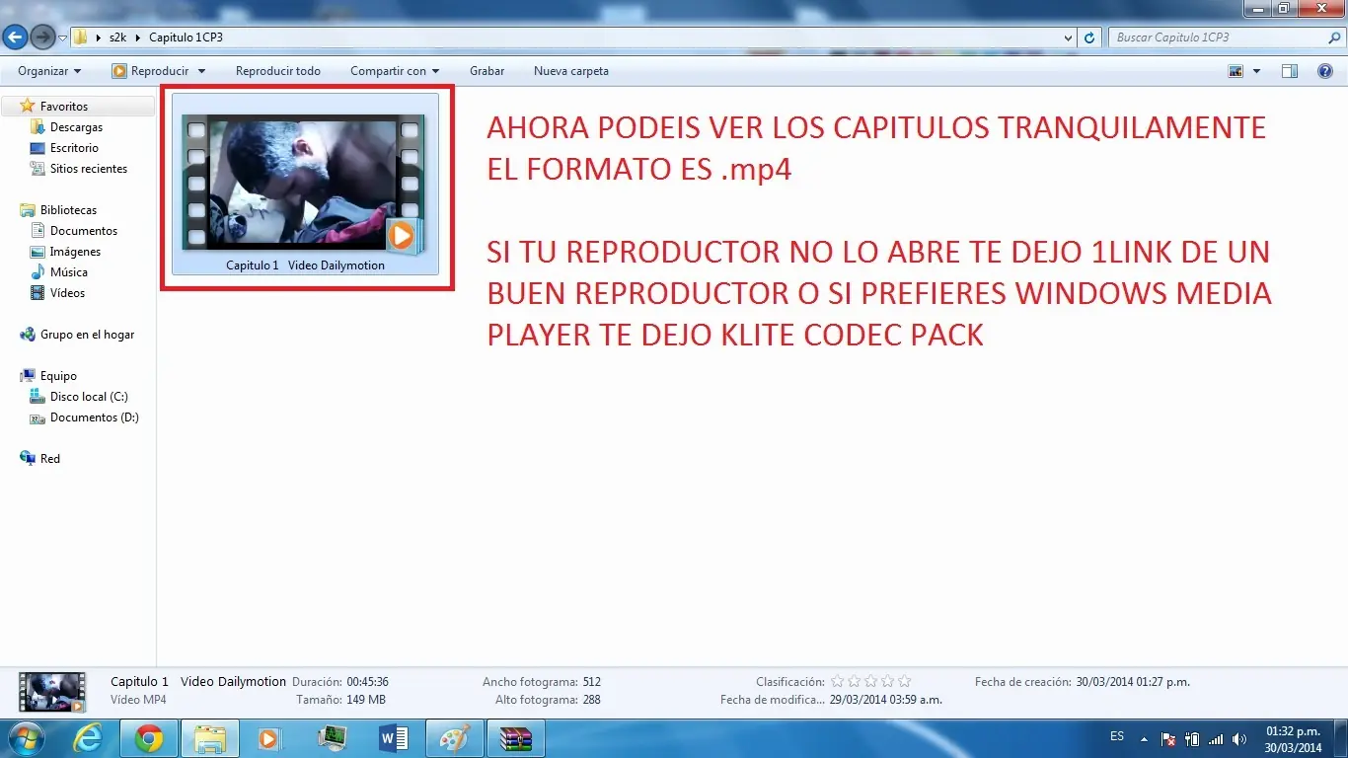The width and height of the screenshot is (1348, 758).
Task: Click the Tamaño value 149 MB
Action: [x=366, y=700]
